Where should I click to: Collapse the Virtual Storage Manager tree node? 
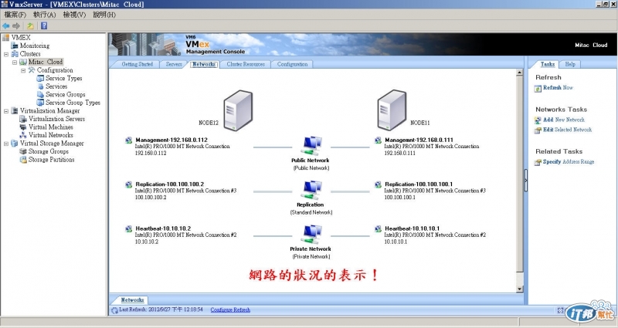(6, 144)
